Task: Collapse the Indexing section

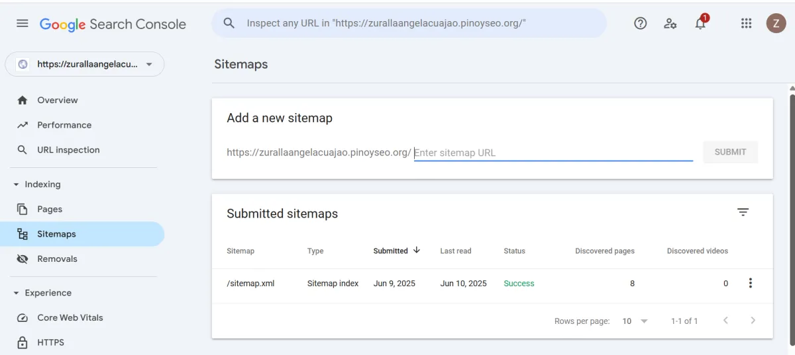Action: 16,184
